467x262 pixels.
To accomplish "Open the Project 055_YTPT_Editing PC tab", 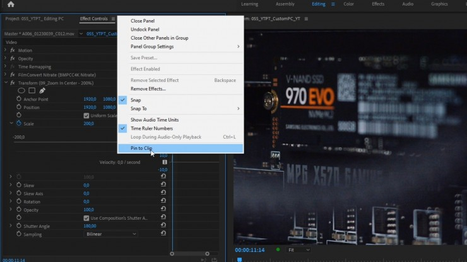I will tap(35, 19).
